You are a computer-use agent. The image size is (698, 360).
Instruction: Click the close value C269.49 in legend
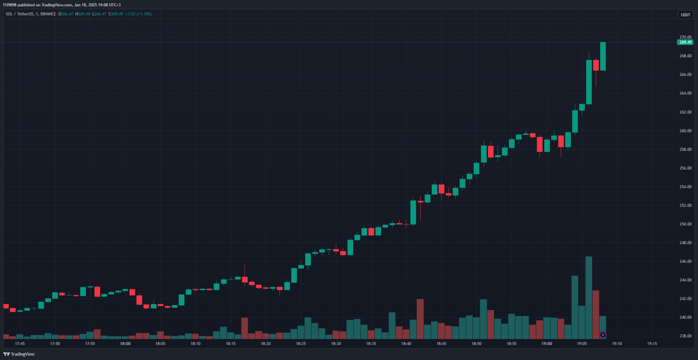click(116, 14)
